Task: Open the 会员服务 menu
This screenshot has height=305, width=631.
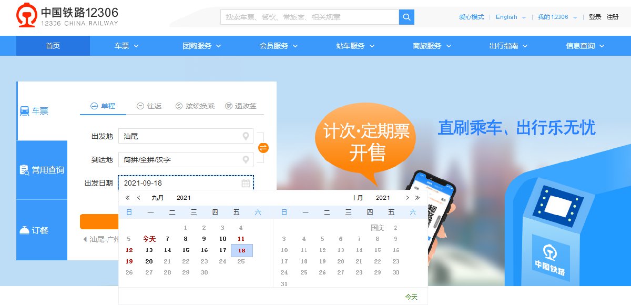Action: click(x=279, y=46)
